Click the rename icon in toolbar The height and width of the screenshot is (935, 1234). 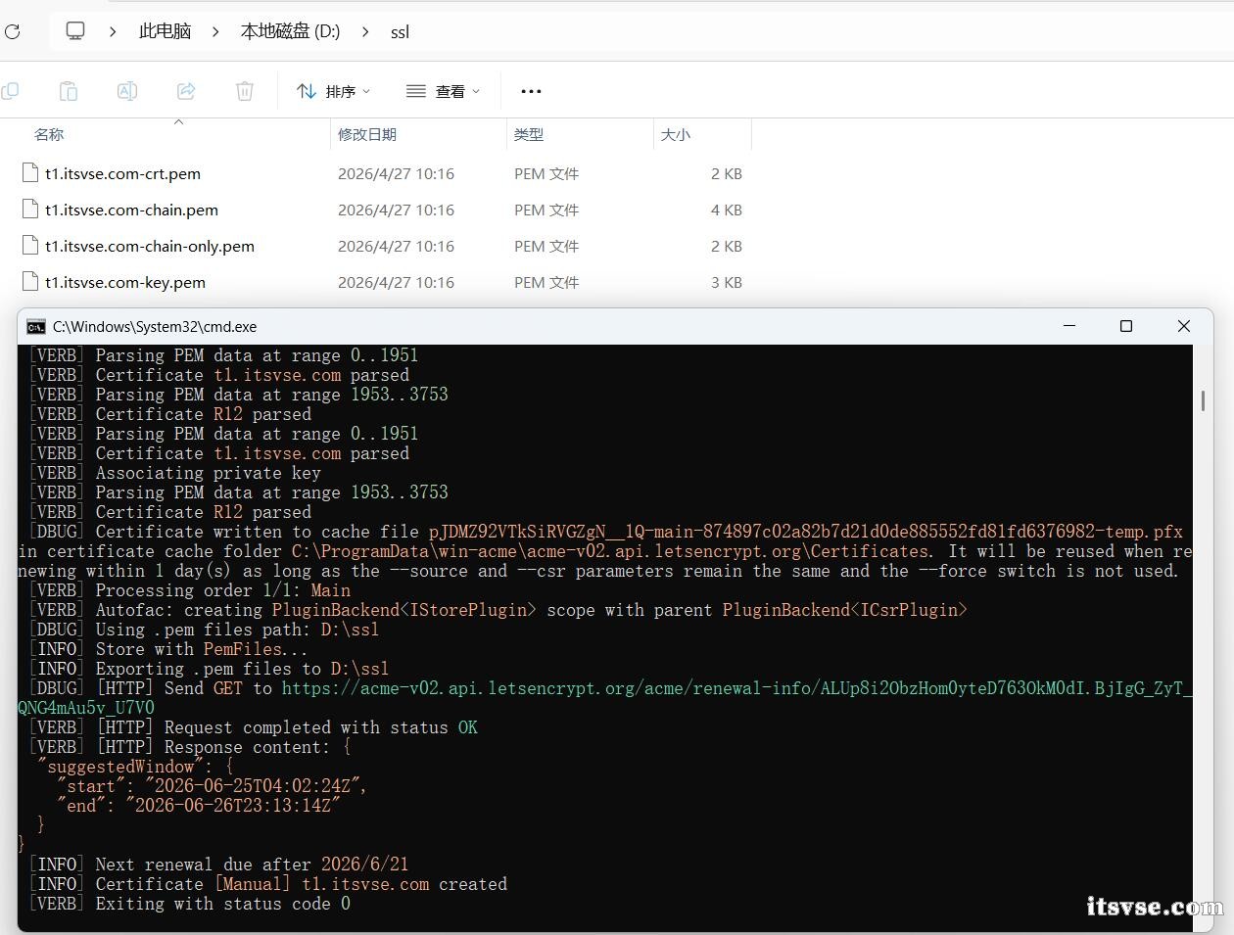click(x=127, y=91)
